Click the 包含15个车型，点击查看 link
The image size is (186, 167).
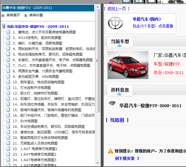click(x=153, y=26)
